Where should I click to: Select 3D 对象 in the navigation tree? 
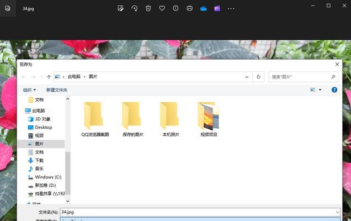39,119
